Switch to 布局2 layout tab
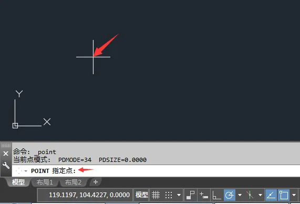Viewport: 300px width, 204px height. [x=73, y=182]
